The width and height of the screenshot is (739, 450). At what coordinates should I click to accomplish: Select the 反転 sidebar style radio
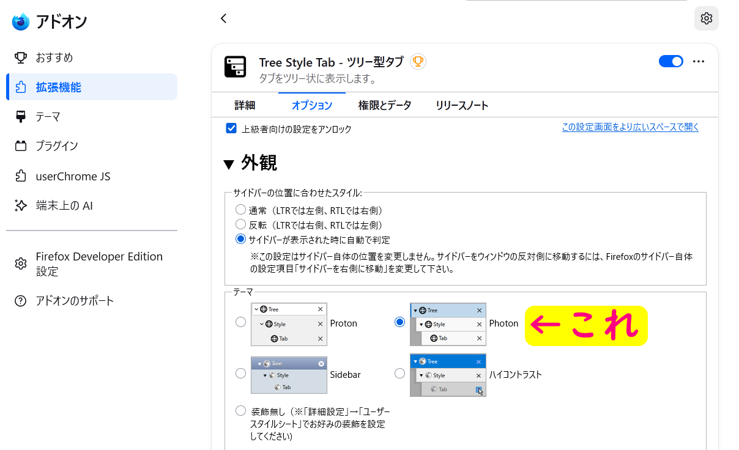click(240, 224)
